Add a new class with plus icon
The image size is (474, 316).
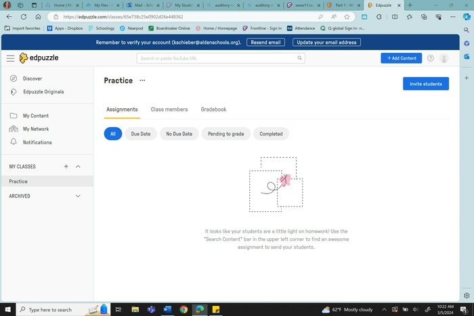point(66,166)
